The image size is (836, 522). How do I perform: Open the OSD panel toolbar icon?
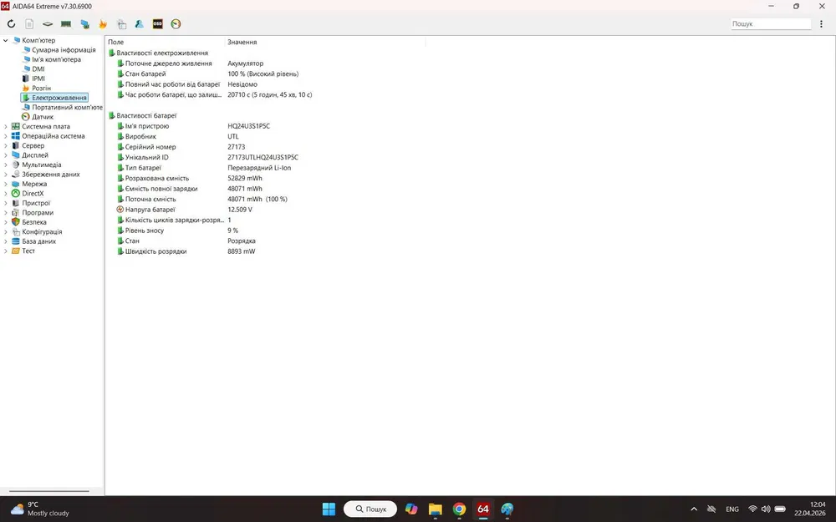point(157,24)
